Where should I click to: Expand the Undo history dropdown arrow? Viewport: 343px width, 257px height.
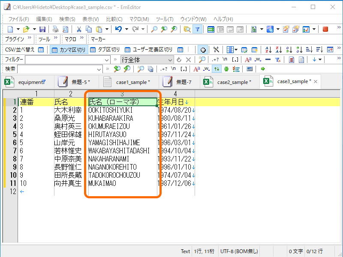[126, 29]
